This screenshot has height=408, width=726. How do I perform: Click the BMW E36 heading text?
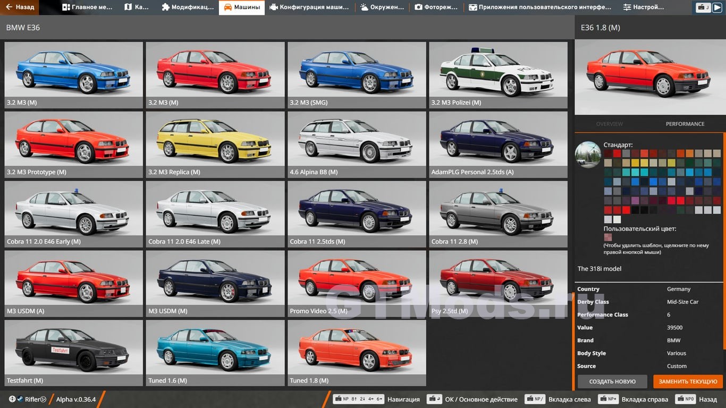23,28
